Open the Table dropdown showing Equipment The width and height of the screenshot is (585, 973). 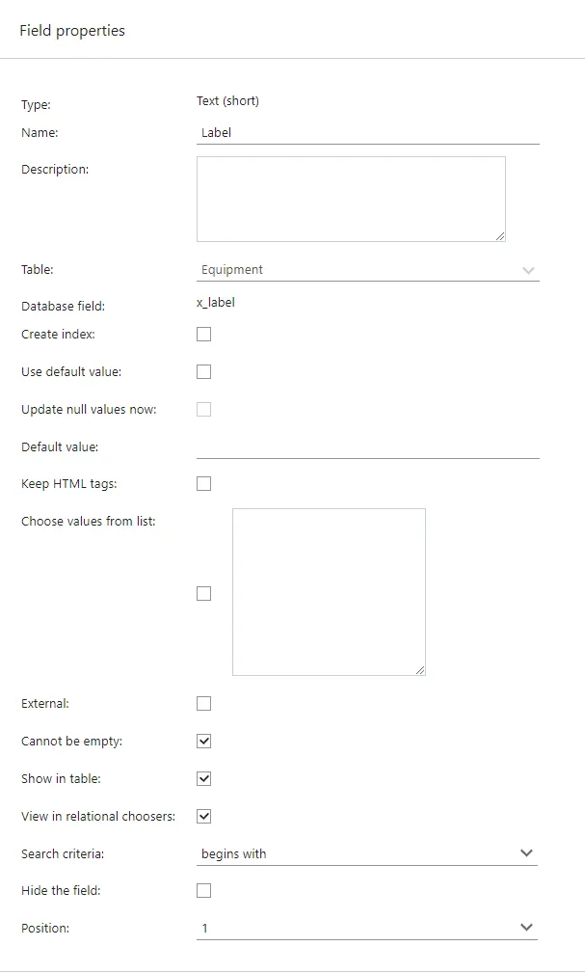pyautogui.click(x=357, y=270)
